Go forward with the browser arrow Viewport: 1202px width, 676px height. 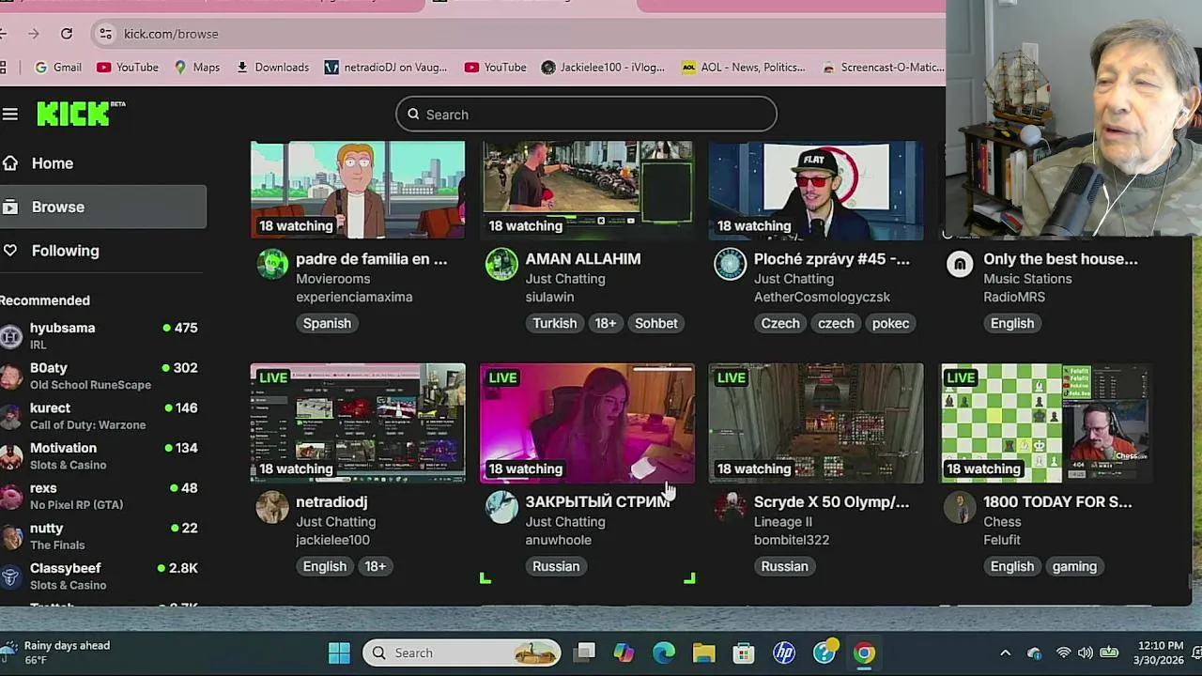click(34, 34)
